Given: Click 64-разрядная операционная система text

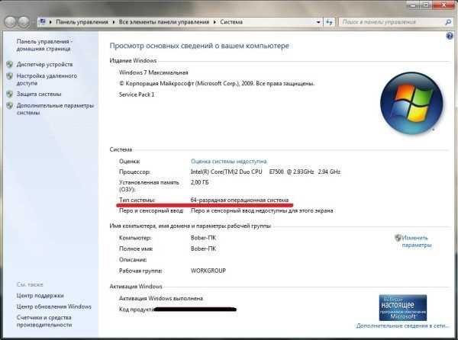Looking at the screenshot, I should pos(240,200).
